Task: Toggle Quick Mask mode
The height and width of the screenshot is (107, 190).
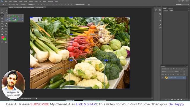Action: pyautogui.click(x=2, y=42)
